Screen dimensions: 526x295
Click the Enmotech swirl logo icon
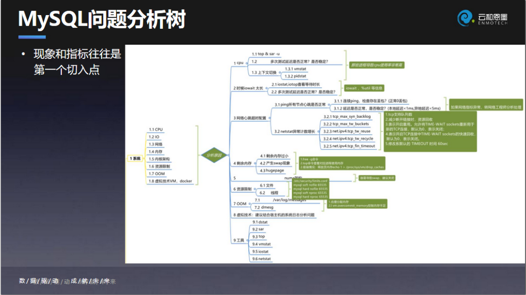[465, 18]
